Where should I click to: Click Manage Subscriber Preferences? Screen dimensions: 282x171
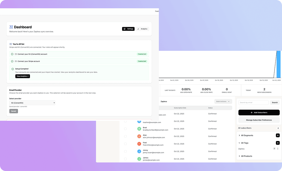coord(259,120)
